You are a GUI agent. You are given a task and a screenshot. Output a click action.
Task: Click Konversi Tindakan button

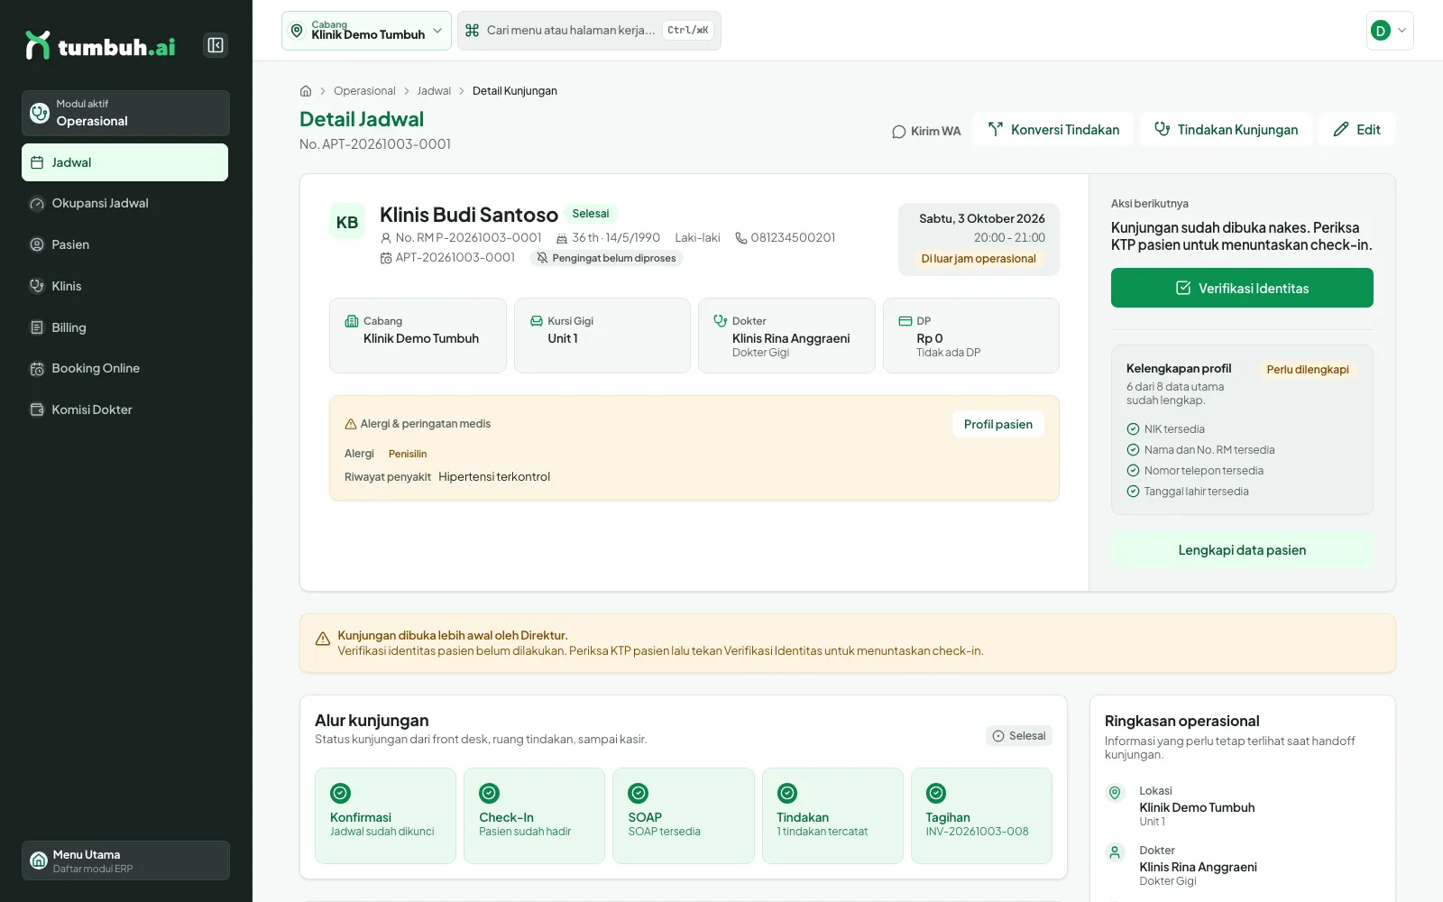click(1053, 130)
